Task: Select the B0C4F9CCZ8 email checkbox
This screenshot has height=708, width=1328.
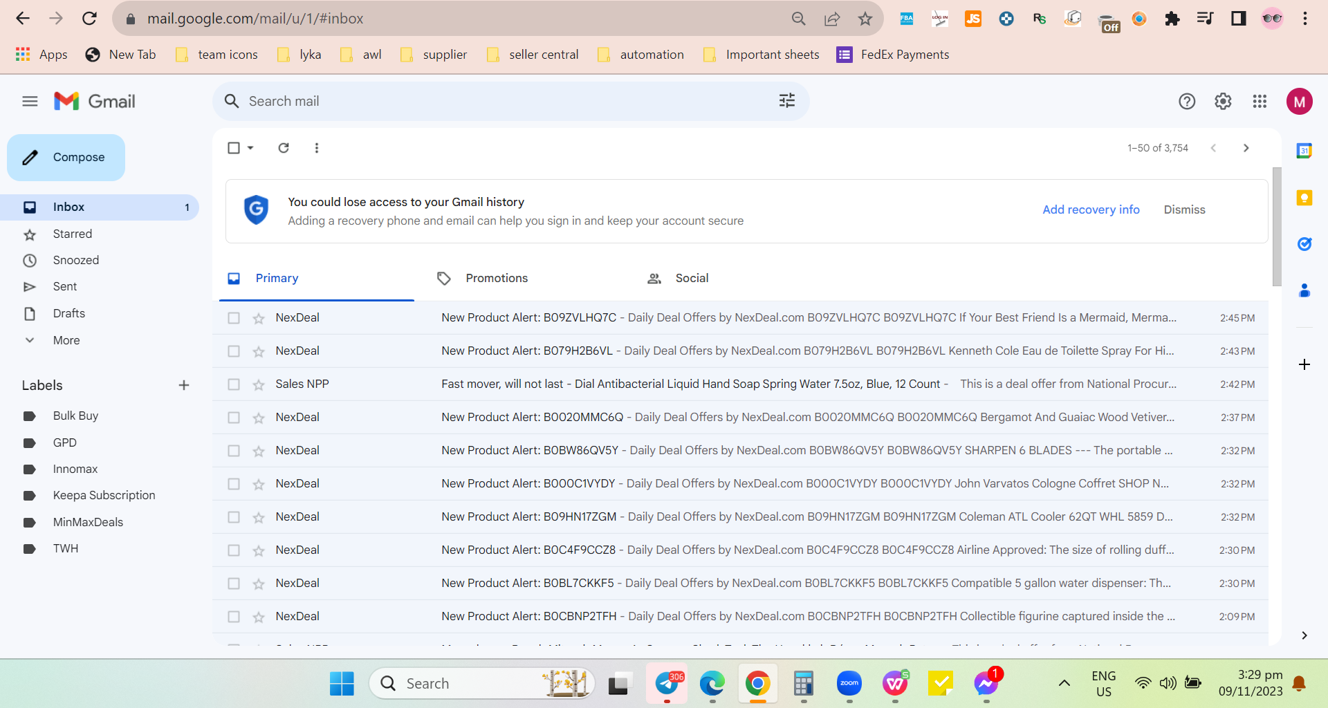Action: [234, 550]
